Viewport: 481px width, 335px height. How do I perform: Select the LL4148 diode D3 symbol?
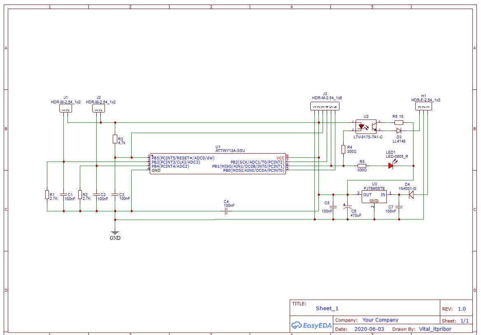tap(398, 130)
